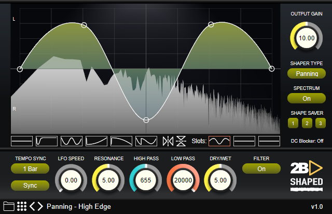Select the rising exponential curve shape preset
The width and height of the screenshot is (332, 214).
96,141
